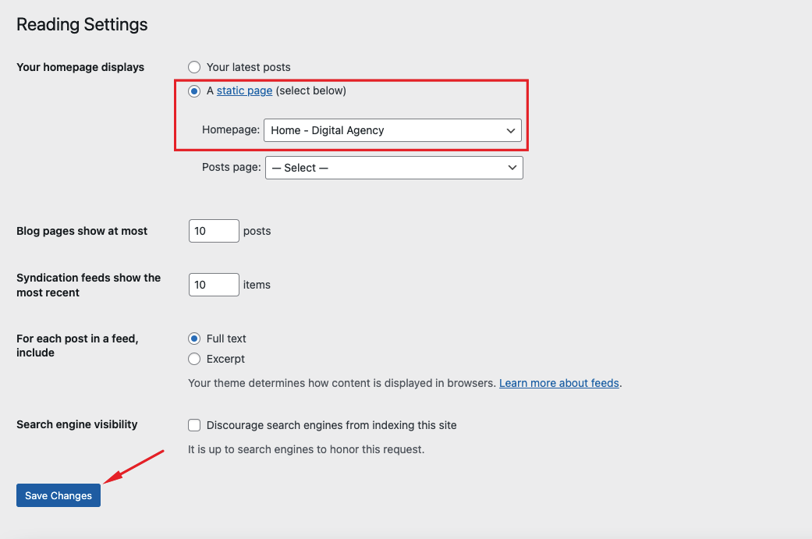
Task: Click the "Homepage:" field label
Action: coord(231,129)
